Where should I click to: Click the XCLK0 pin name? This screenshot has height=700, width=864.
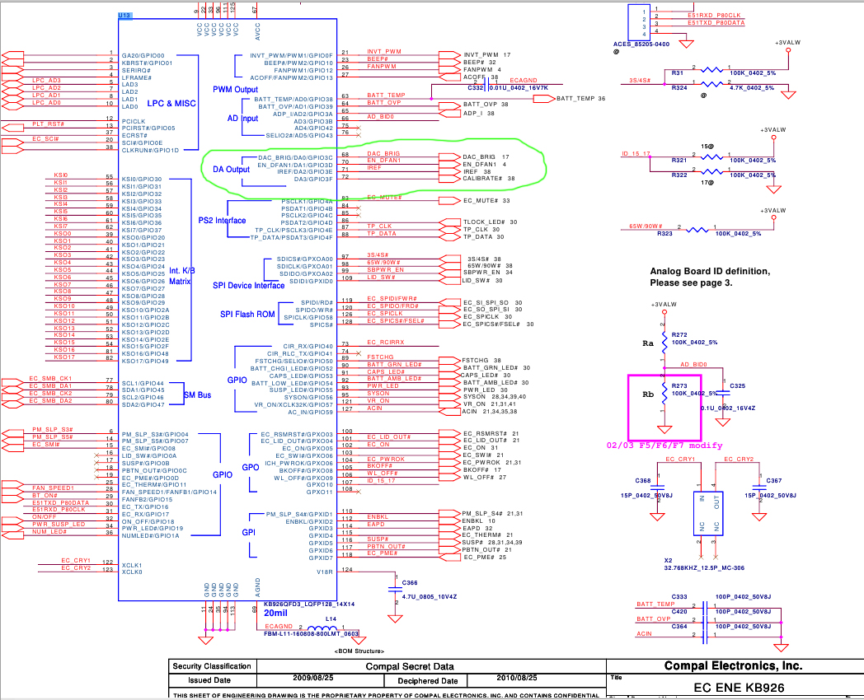(x=132, y=572)
